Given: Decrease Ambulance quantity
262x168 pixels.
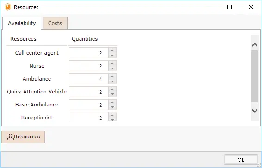Looking at the screenshot, I should [112, 81].
